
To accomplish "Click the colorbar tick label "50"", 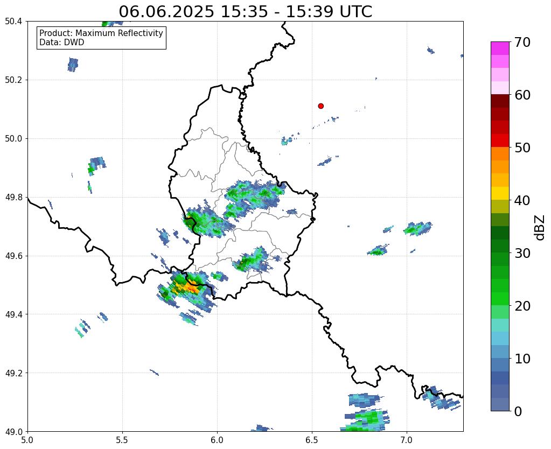I will [522, 148].
